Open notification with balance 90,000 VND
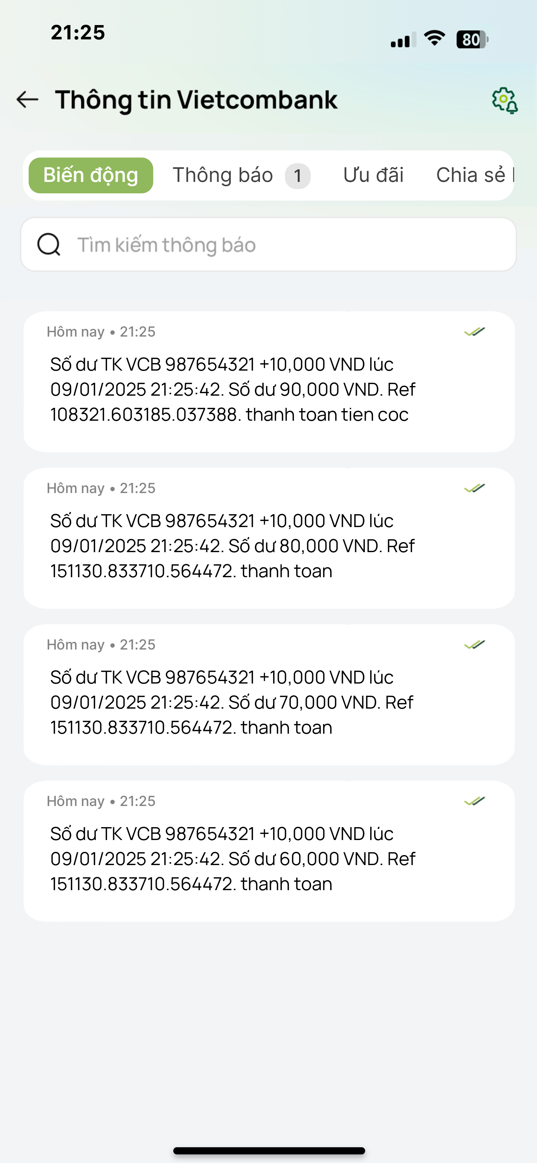The image size is (537, 1163). click(269, 381)
